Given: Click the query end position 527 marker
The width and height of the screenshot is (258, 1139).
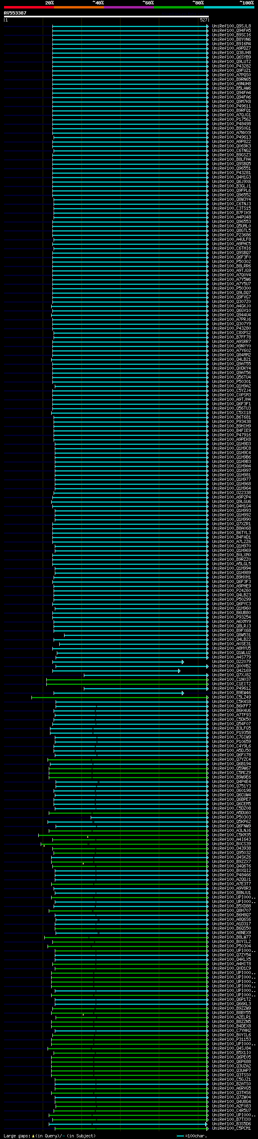Looking at the screenshot, I should click(x=204, y=20).
